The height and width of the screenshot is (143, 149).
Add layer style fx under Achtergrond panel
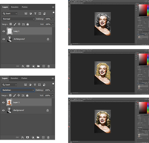point(23,66)
